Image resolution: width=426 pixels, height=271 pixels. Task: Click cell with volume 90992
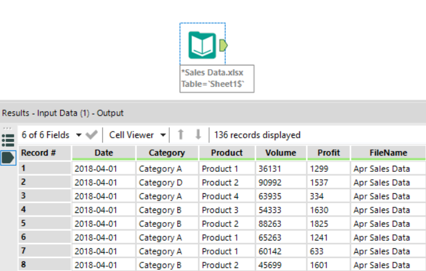click(x=281, y=182)
